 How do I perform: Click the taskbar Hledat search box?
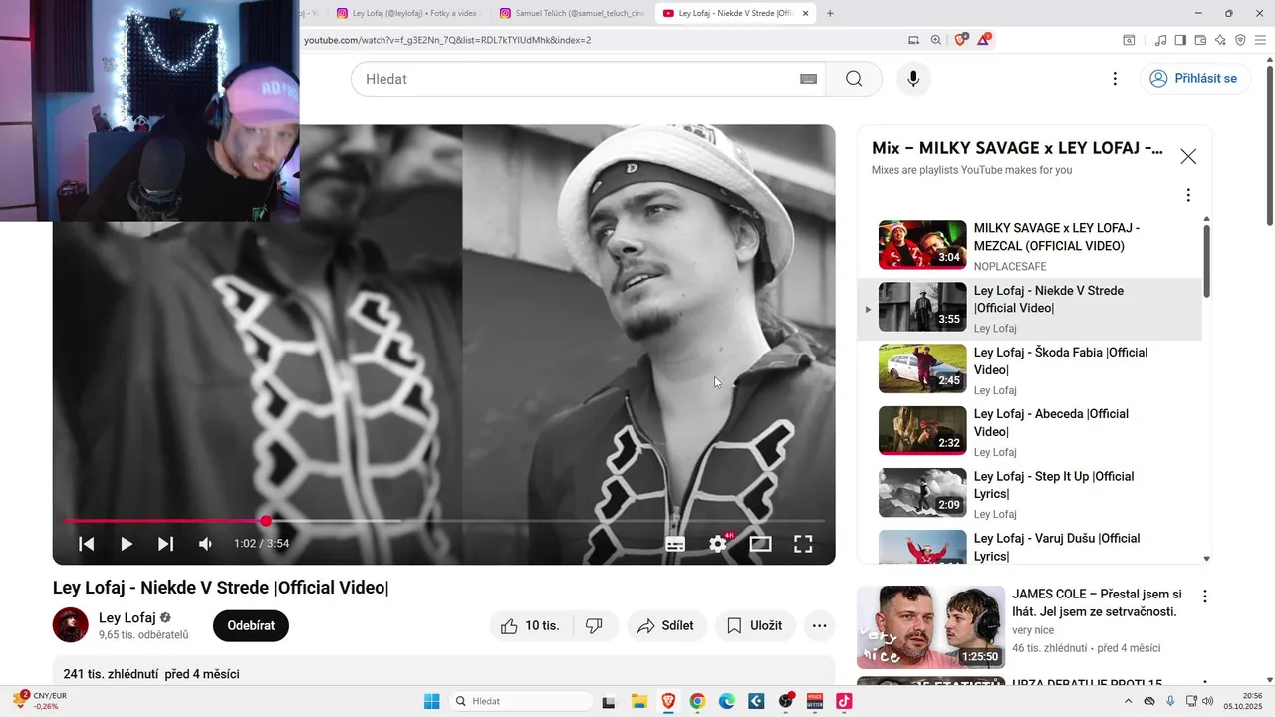(520, 701)
